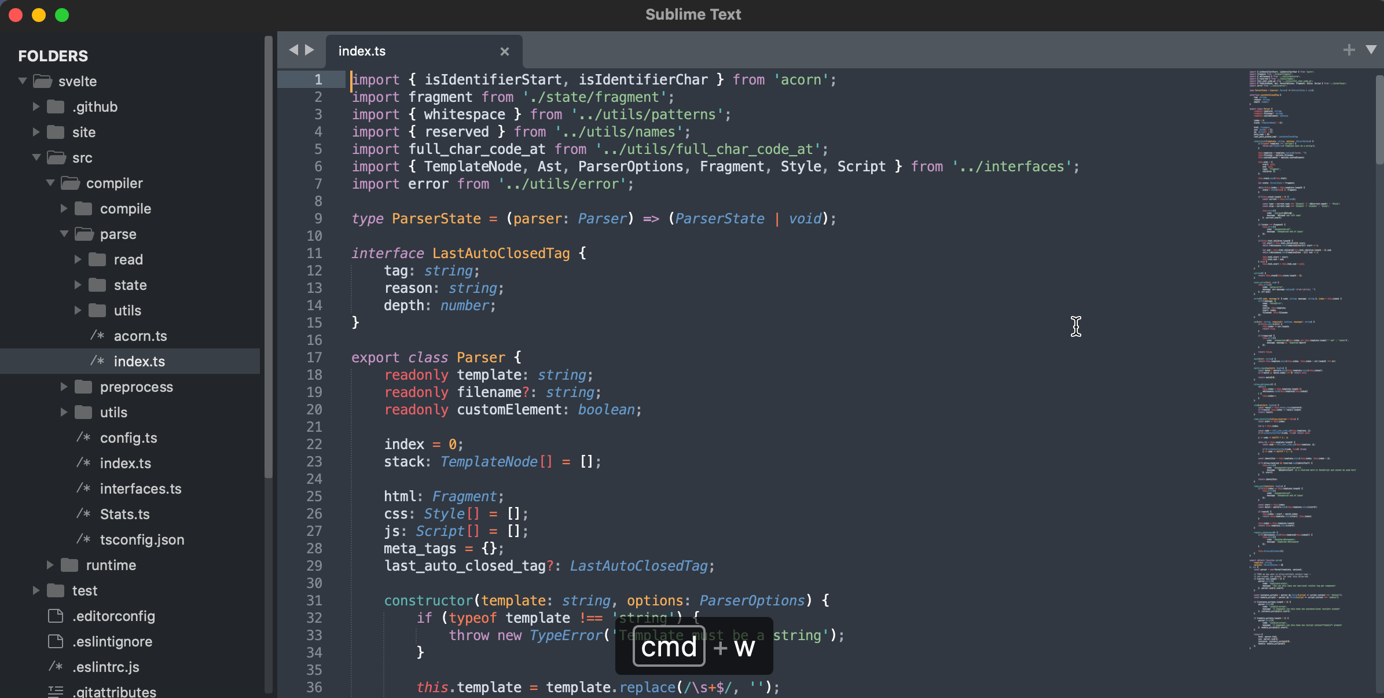The width and height of the screenshot is (1384, 698).
Task: Collapse the svelte root folder
Action: pyautogui.click(x=23, y=81)
